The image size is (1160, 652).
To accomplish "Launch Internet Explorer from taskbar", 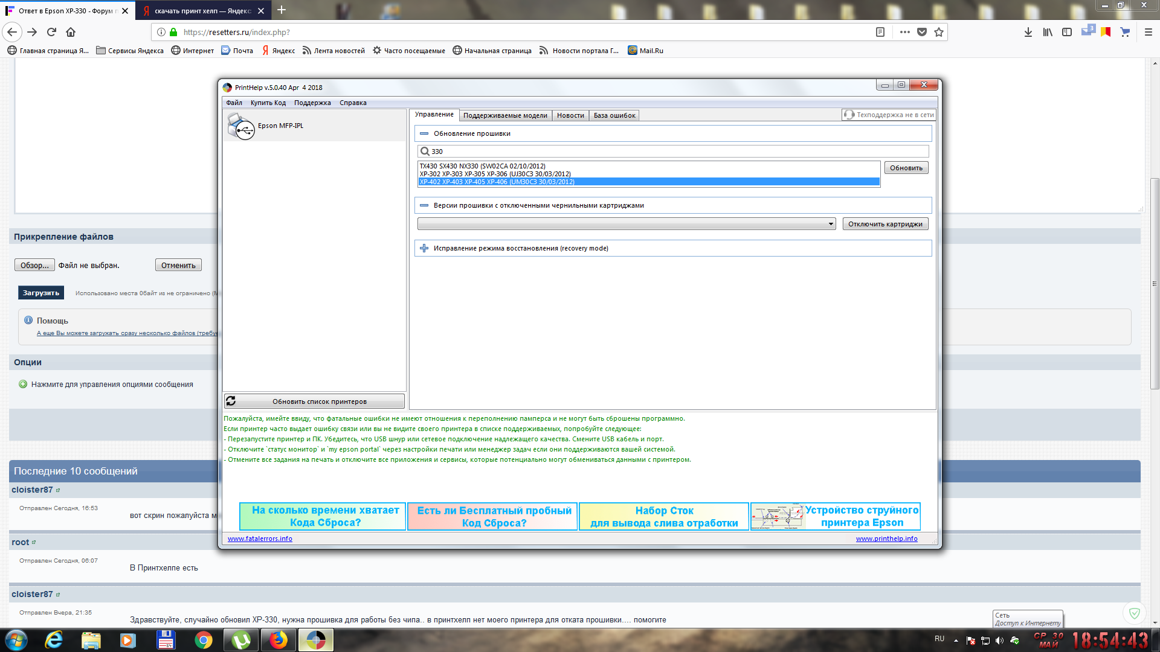I will 54,640.
